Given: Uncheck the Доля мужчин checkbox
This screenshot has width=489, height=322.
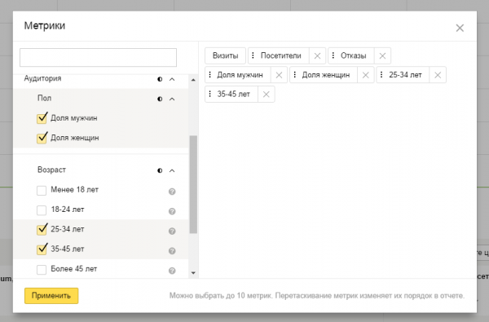Looking at the screenshot, I should point(42,118).
